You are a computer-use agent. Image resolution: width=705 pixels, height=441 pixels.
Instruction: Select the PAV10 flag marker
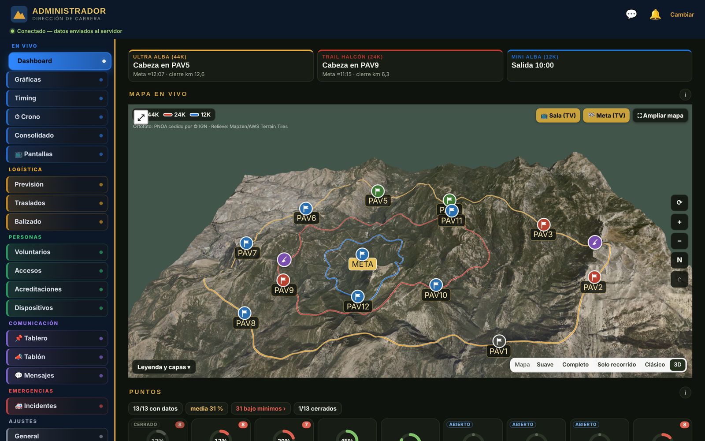436,285
